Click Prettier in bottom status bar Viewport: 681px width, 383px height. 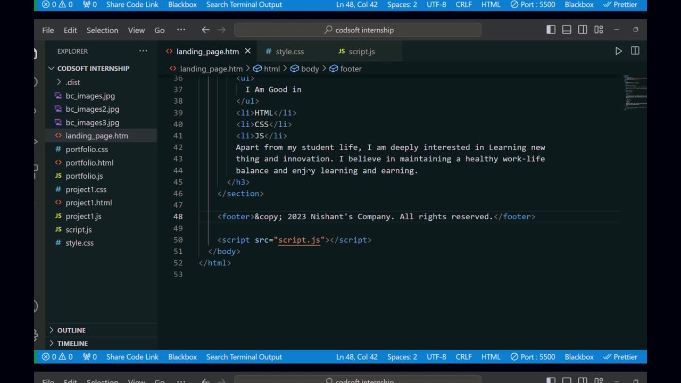pos(620,357)
